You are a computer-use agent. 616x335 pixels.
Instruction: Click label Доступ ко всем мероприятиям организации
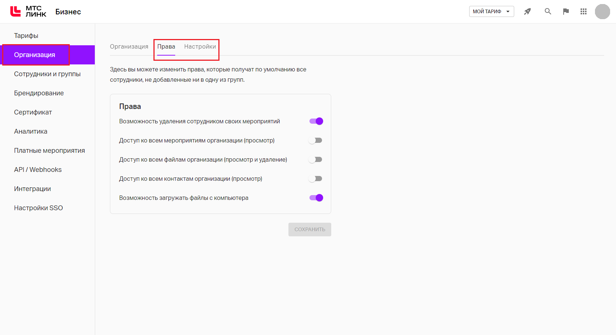click(197, 140)
